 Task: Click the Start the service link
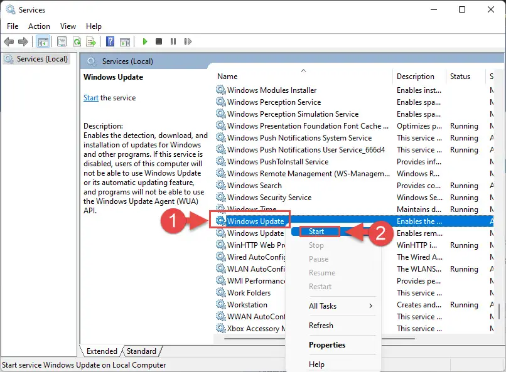tap(90, 98)
